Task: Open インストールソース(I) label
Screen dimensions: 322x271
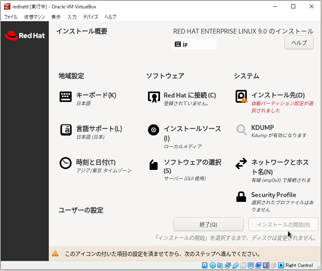Action: (x=192, y=134)
